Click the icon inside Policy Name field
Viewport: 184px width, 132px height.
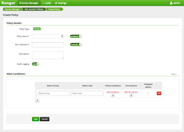62,36
